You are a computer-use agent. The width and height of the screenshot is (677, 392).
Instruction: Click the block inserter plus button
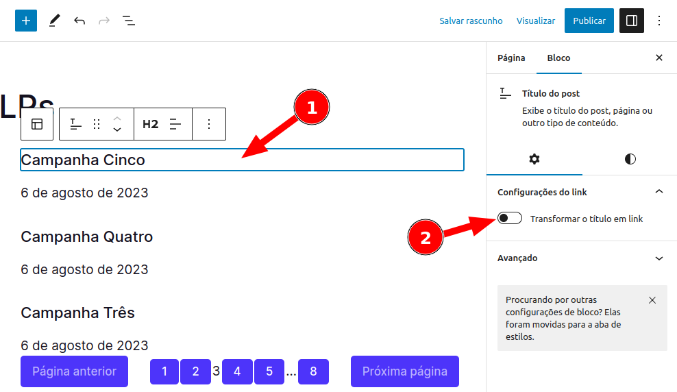[26, 21]
